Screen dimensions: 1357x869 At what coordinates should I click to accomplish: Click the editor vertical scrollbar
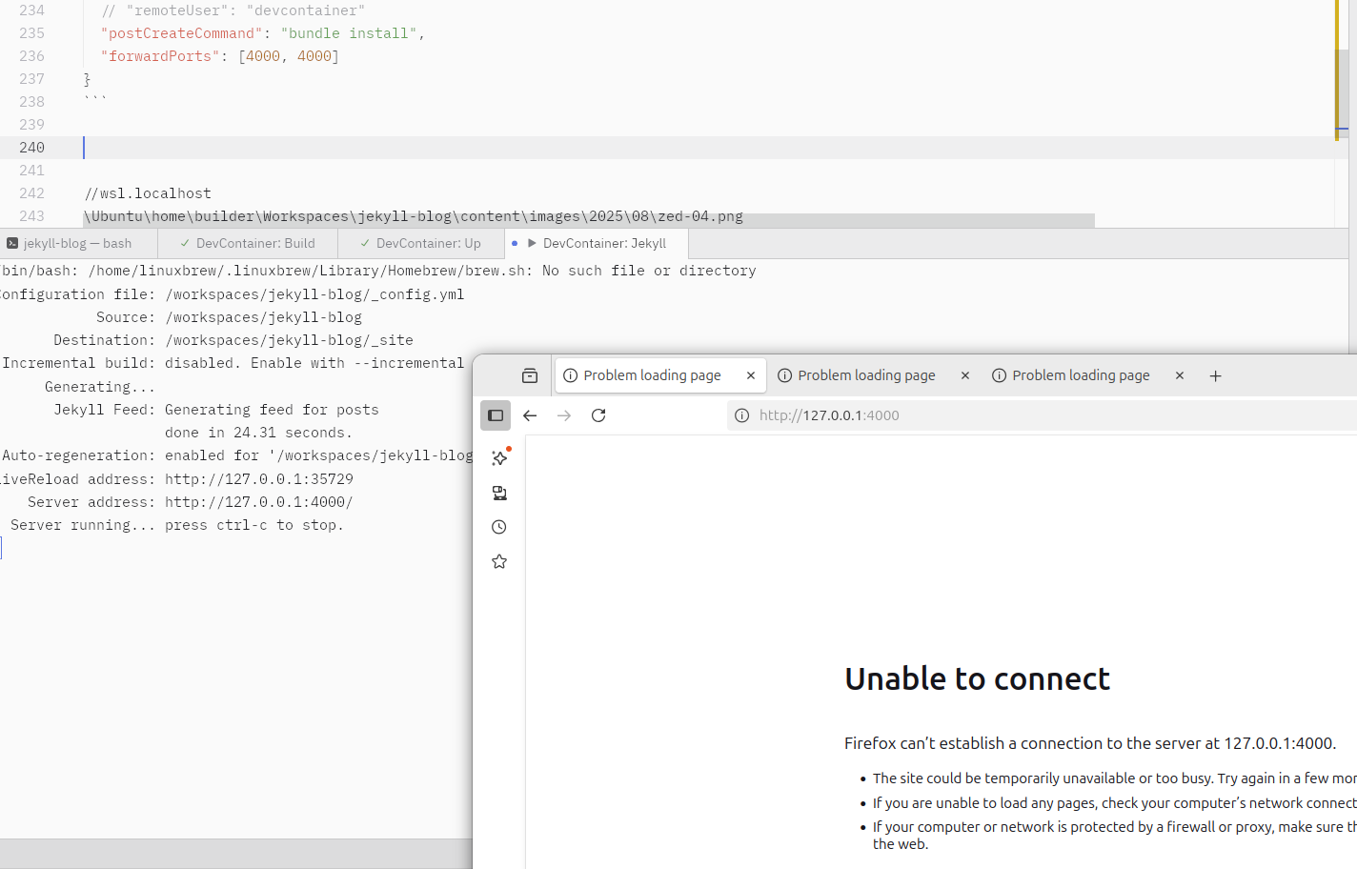[x=1342, y=94]
